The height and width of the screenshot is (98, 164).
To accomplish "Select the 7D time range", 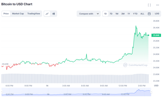I will pos(111,14).
